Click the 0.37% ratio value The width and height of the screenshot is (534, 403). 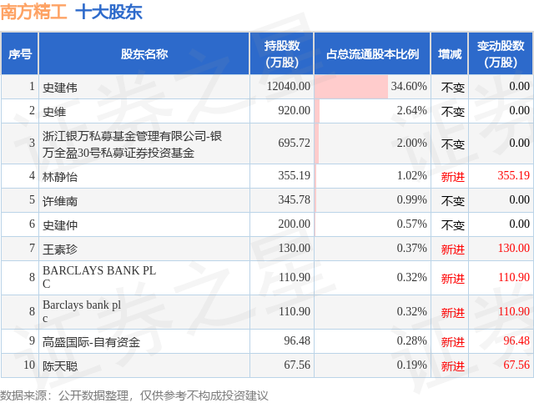[x=411, y=248]
